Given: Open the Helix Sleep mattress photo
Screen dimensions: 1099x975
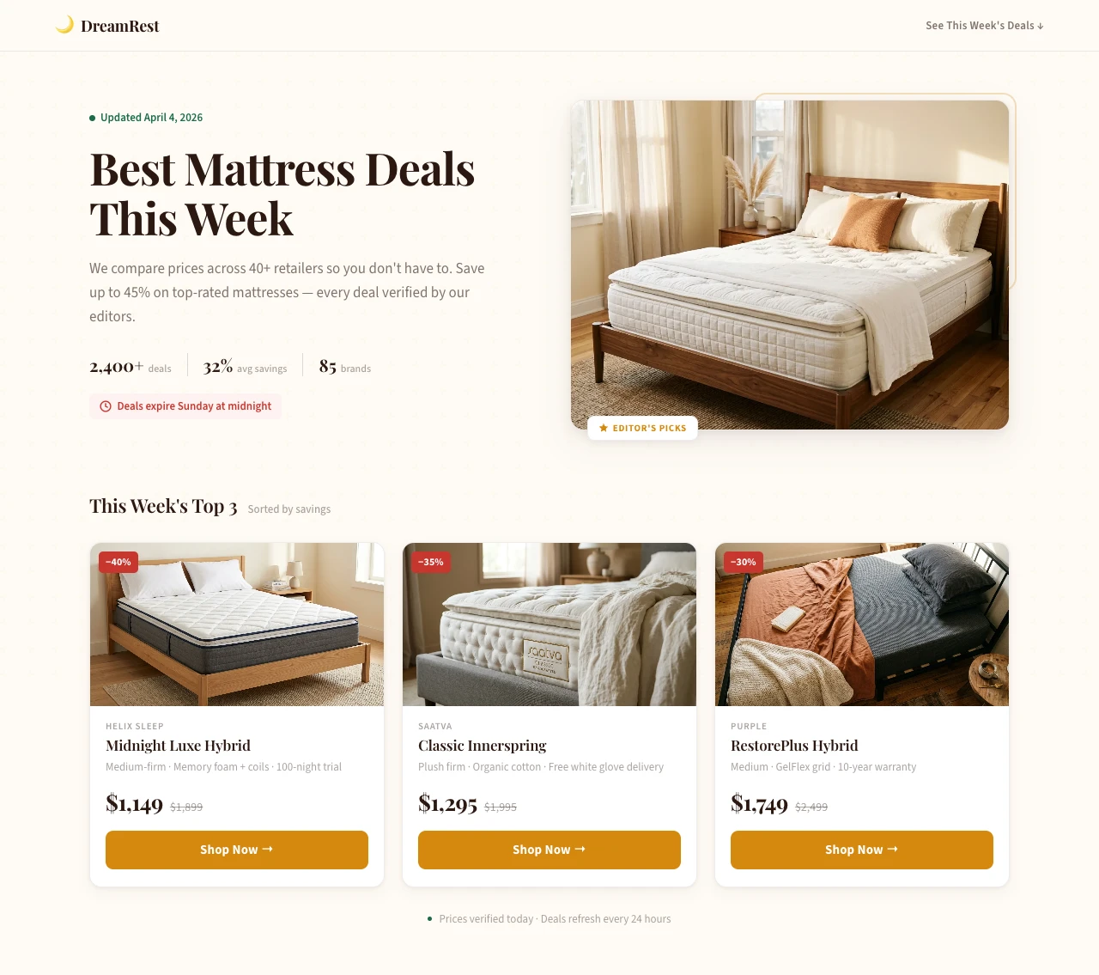Looking at the screenshot, I should pos(237,625).
